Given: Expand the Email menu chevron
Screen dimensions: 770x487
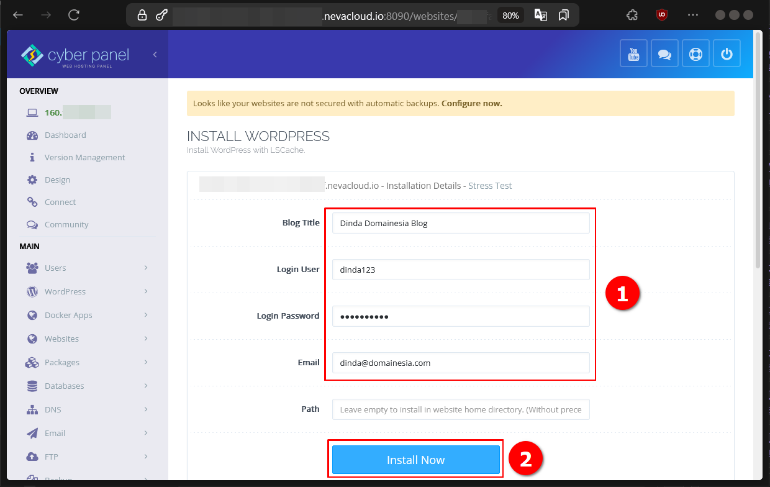Looking at the screenshot, I should 146,433.
